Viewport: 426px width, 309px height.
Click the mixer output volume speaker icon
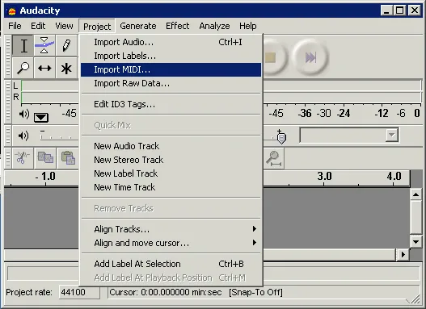coord(23,136)
